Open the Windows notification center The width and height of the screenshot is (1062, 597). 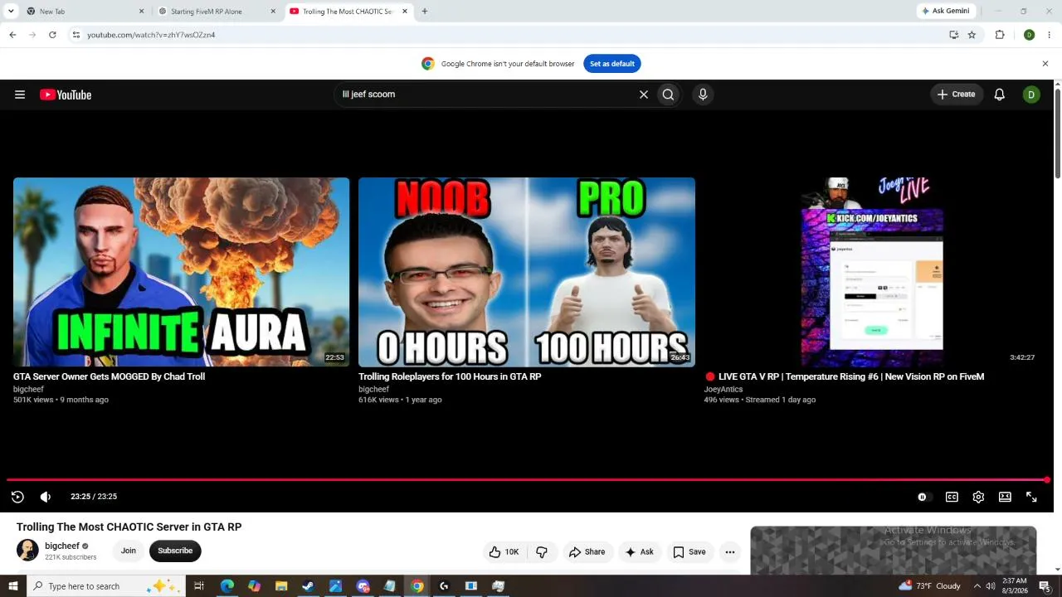1045,586
